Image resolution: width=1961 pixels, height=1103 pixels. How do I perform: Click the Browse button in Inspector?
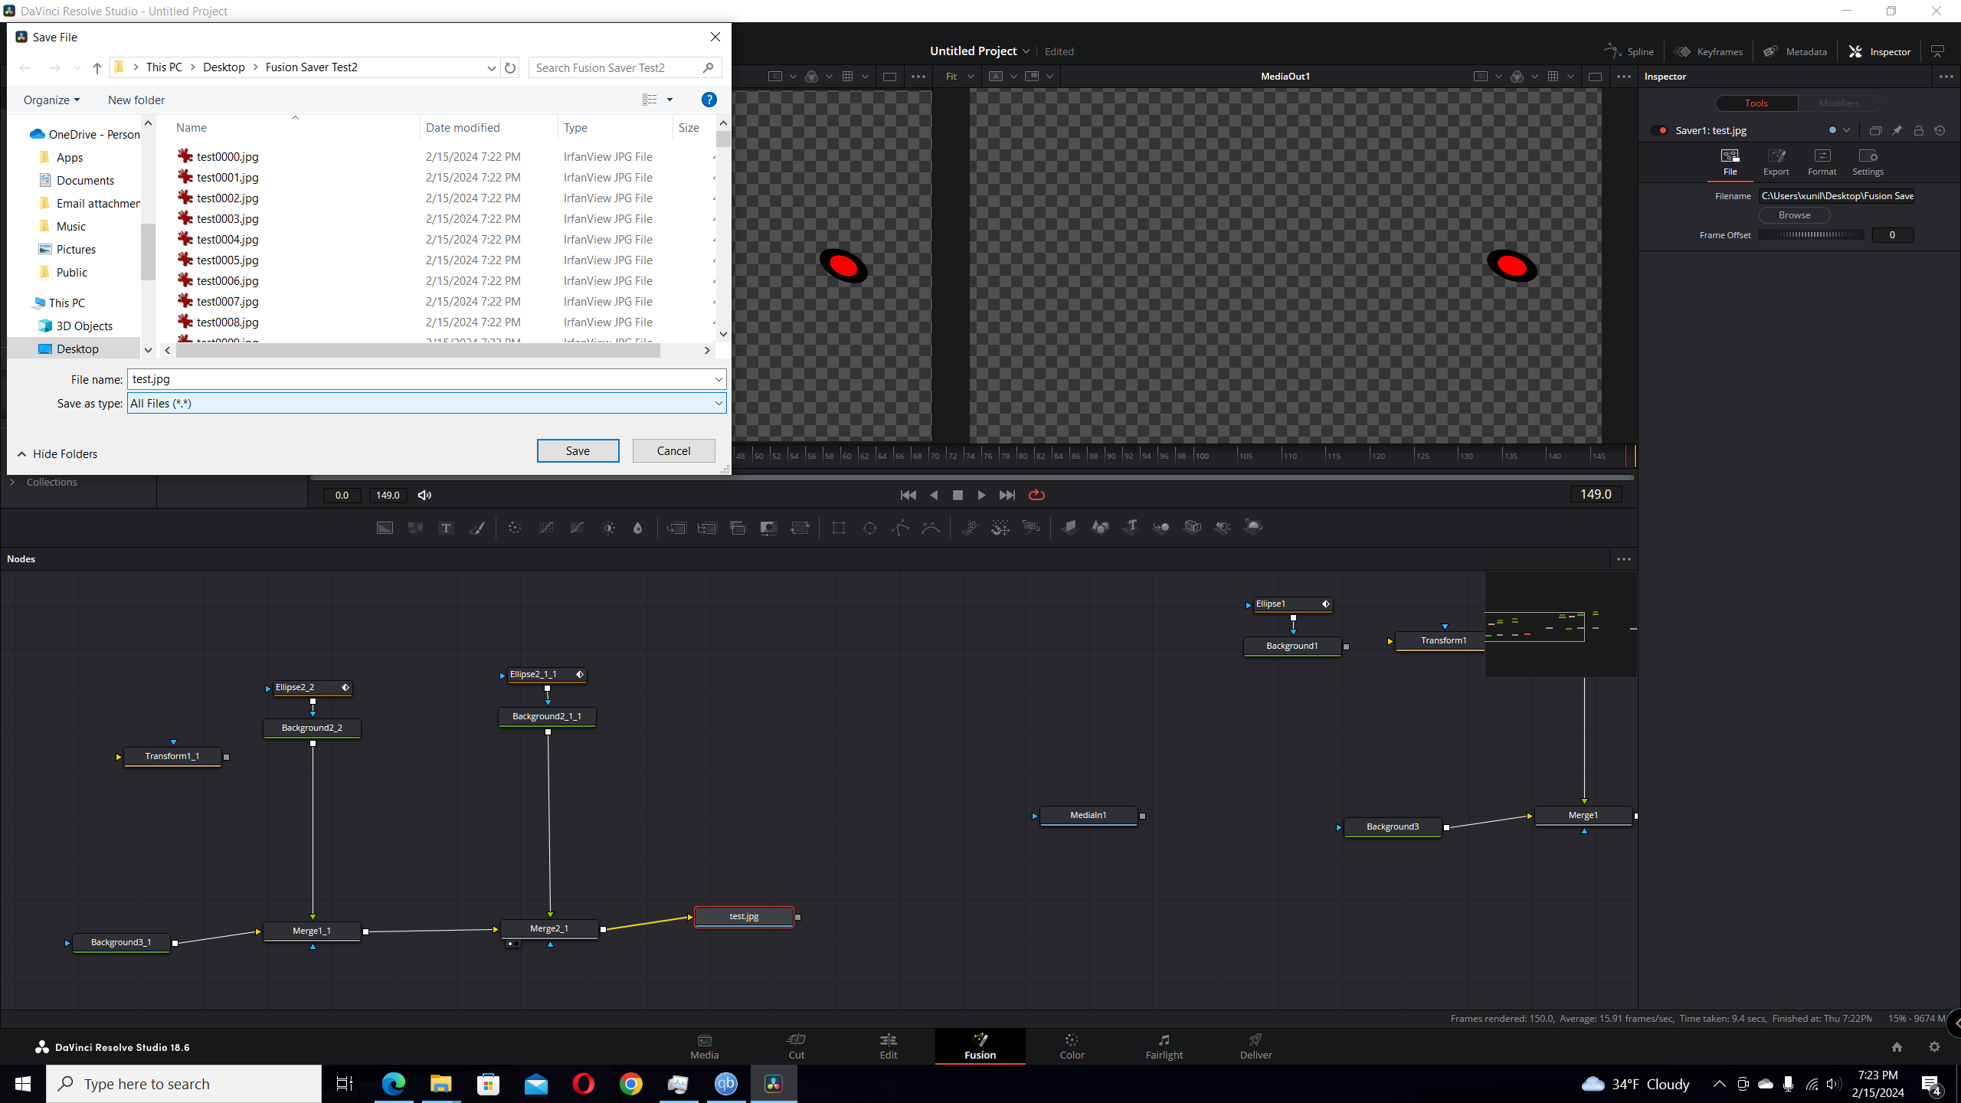coord(1794,215)
